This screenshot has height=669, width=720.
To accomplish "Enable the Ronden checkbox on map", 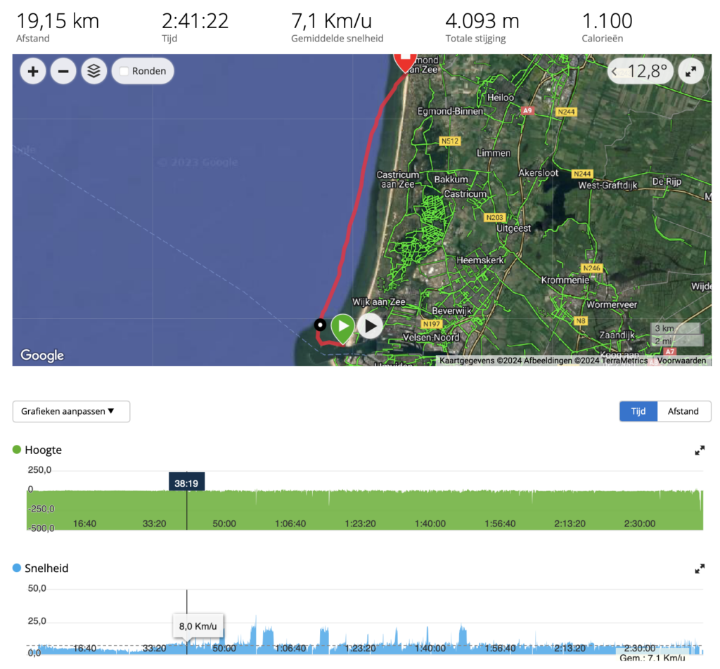I will (124, 71).
